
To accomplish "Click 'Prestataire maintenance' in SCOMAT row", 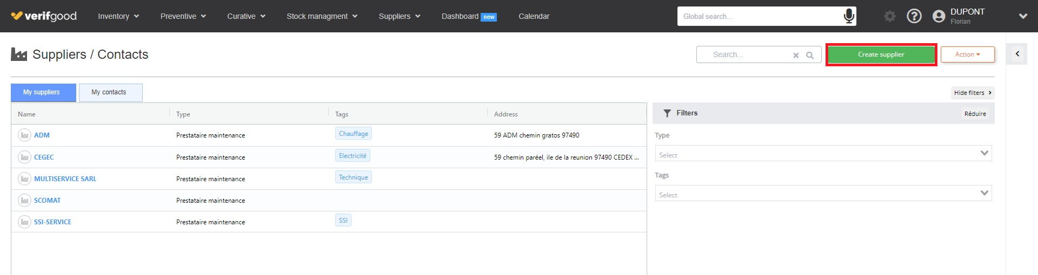I will (x=211, y=201).
